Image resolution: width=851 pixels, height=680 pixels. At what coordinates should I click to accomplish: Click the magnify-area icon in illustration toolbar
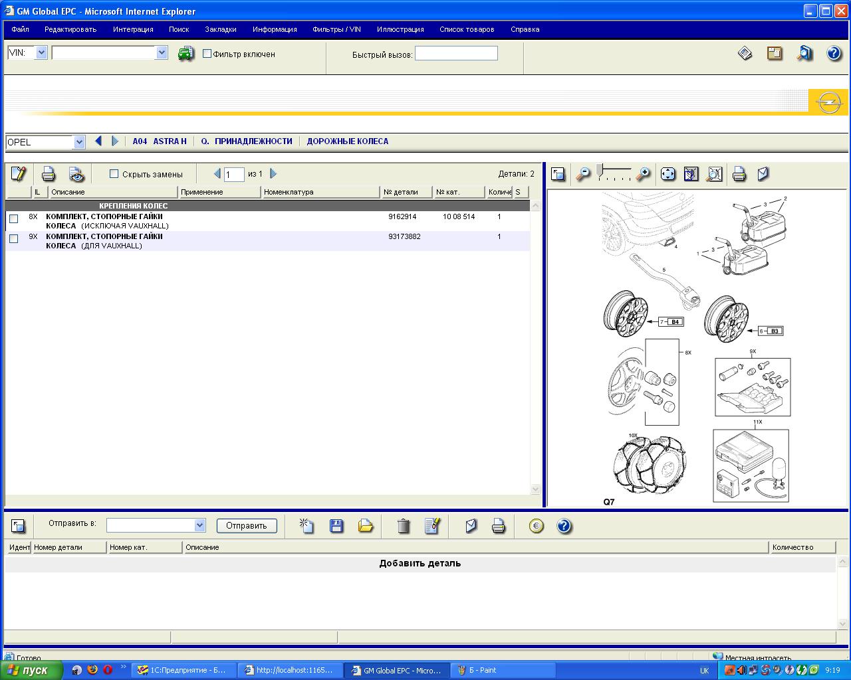714,174
